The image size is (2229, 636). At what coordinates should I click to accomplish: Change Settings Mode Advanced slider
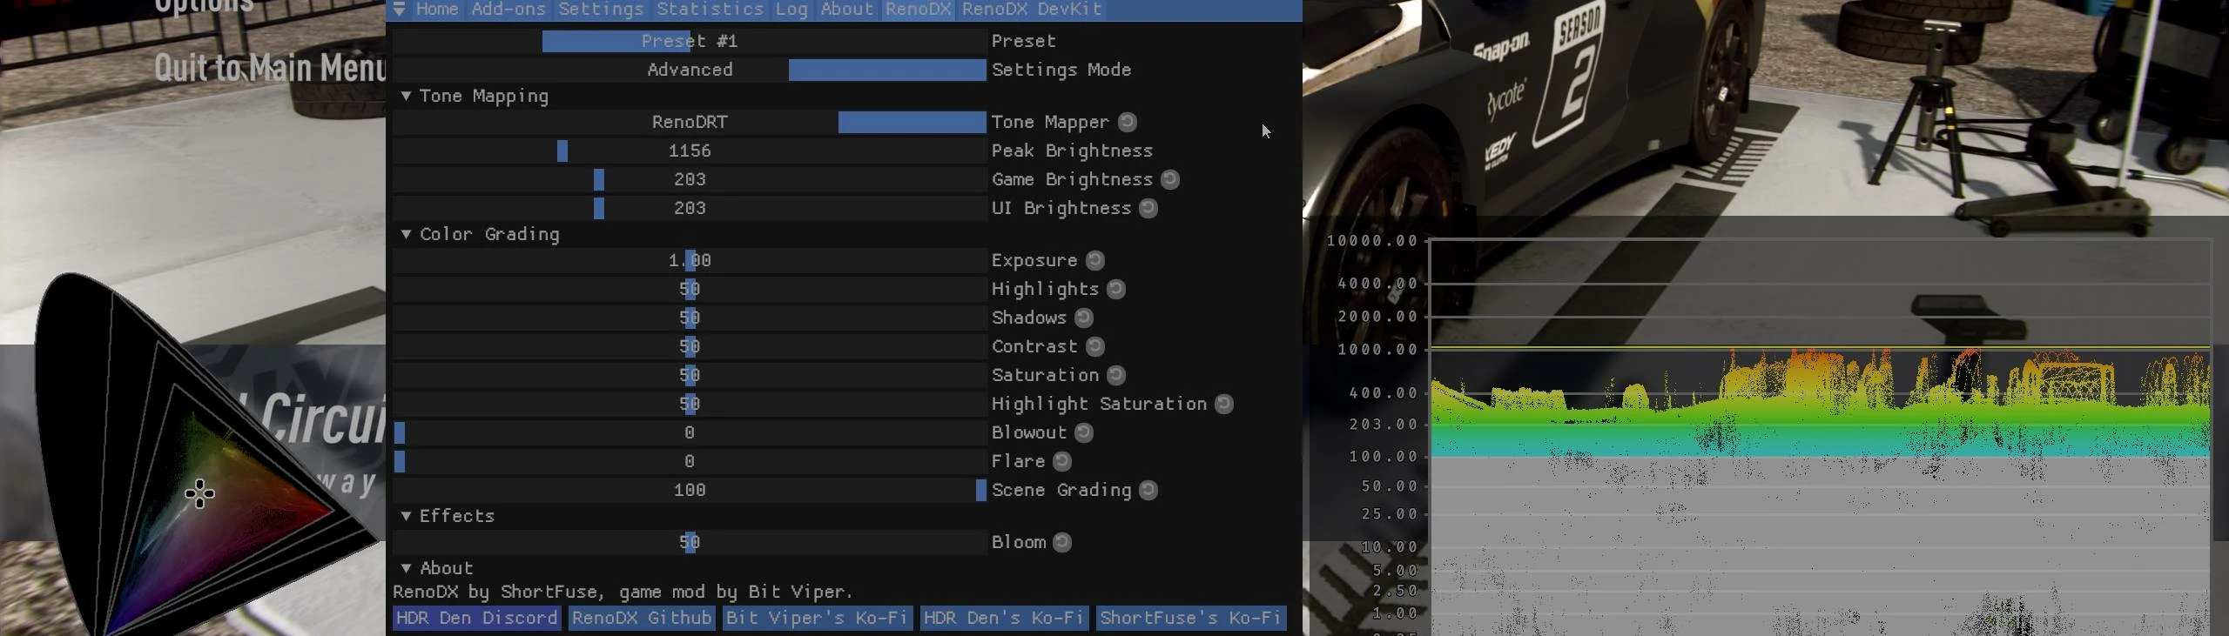[690, 70]
